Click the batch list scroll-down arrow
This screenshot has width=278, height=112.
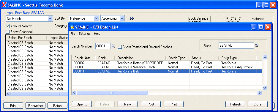(x=265, y=88)
